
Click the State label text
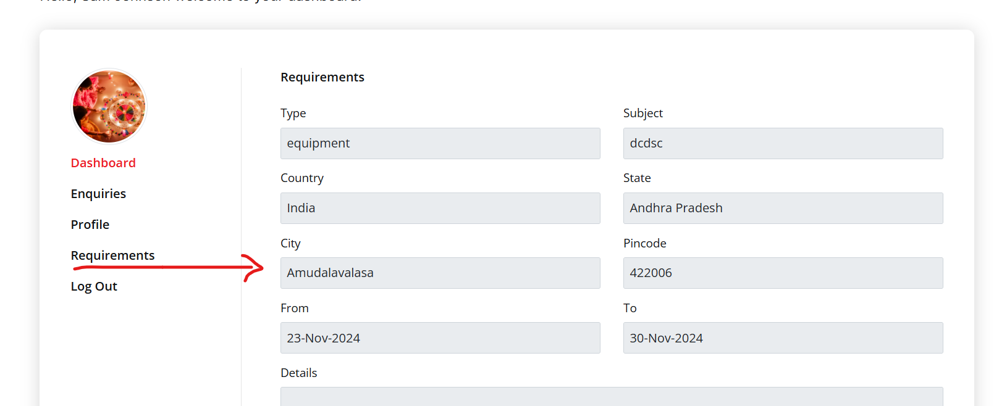tap(637, 178)
